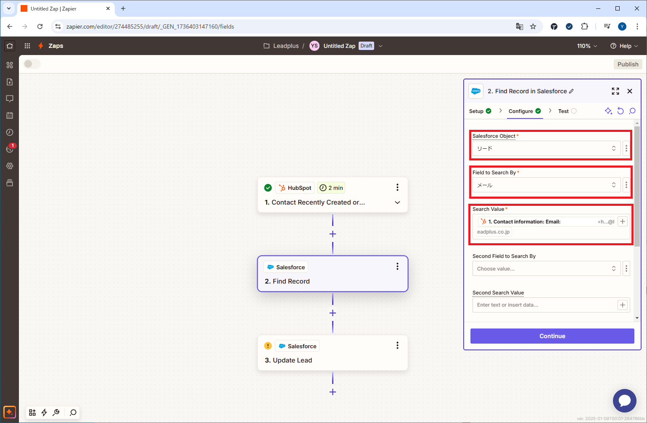Click the Publish button
Image resolution: width=647 pixels, height=423 pixels.
(628, 64)
